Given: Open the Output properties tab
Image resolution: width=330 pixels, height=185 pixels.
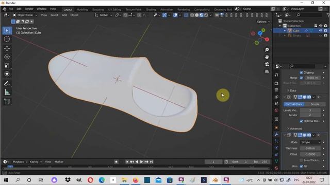Looking at the screenshot, I should 276,90.
